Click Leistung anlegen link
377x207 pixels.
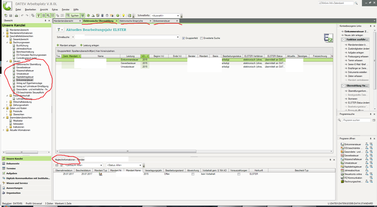pyautogui.click(x=90, y=45)
